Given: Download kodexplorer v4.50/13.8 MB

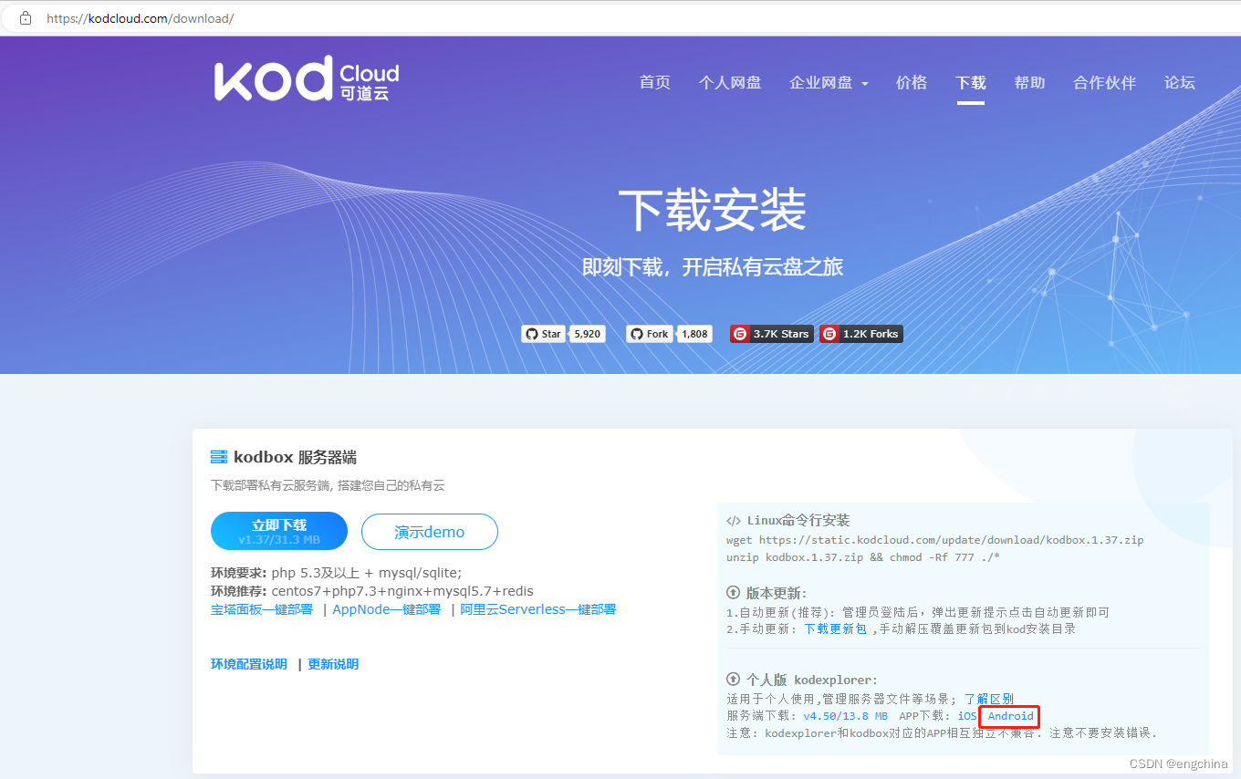Looking at the screenshot, I should 845,716.
